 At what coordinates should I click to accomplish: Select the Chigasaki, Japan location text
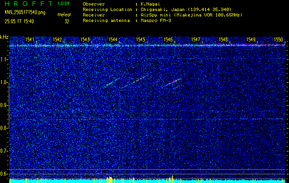[x=186, y=10]
